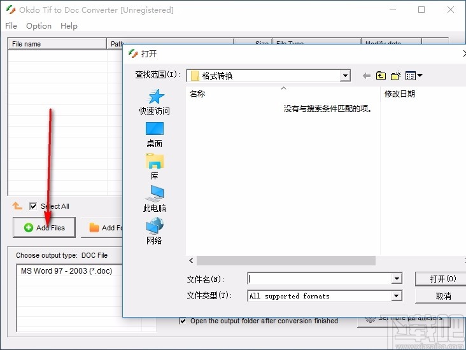Click the file name input field

coord(320,279)
